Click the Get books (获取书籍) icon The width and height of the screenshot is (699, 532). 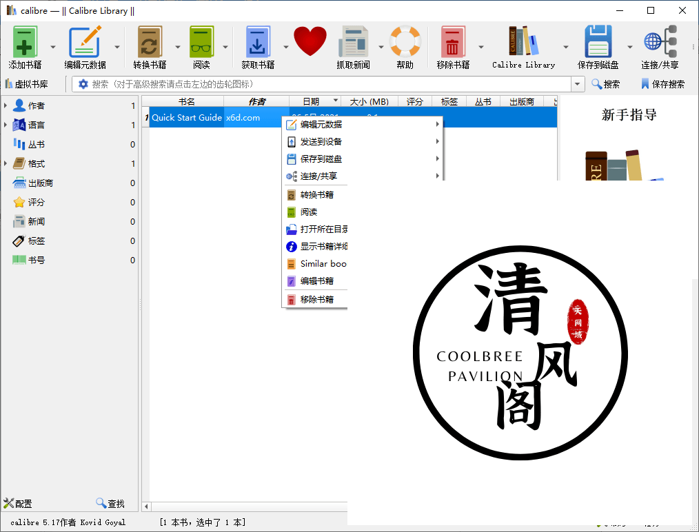coord(258,41)
